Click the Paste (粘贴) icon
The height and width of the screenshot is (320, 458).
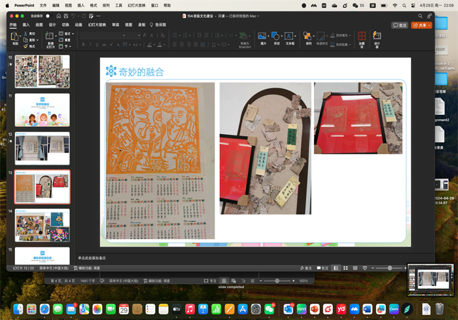(14, 37)
